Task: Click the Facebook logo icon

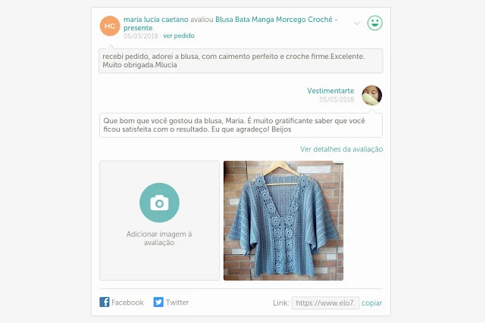Action: [x=105, y=302]
